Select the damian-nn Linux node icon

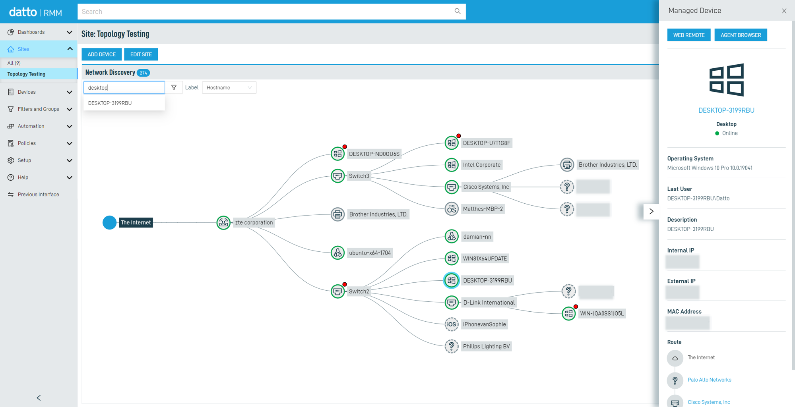click(x=452, y=237)
